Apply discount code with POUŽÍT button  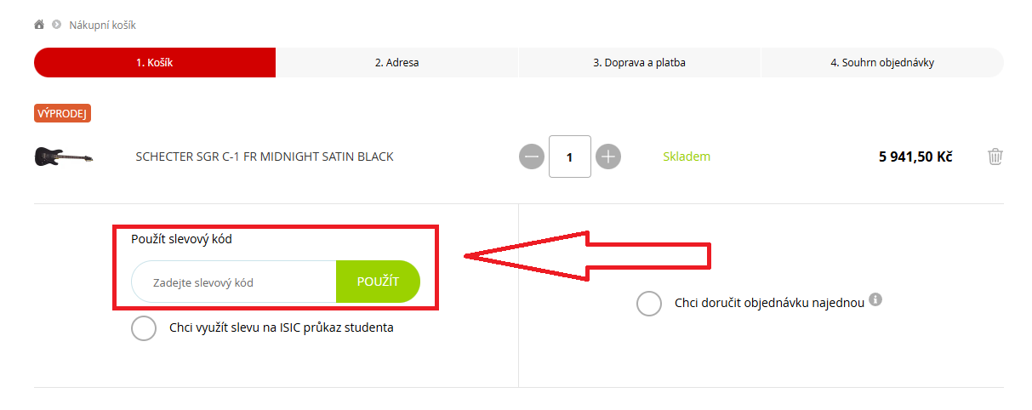pos(378,282)
